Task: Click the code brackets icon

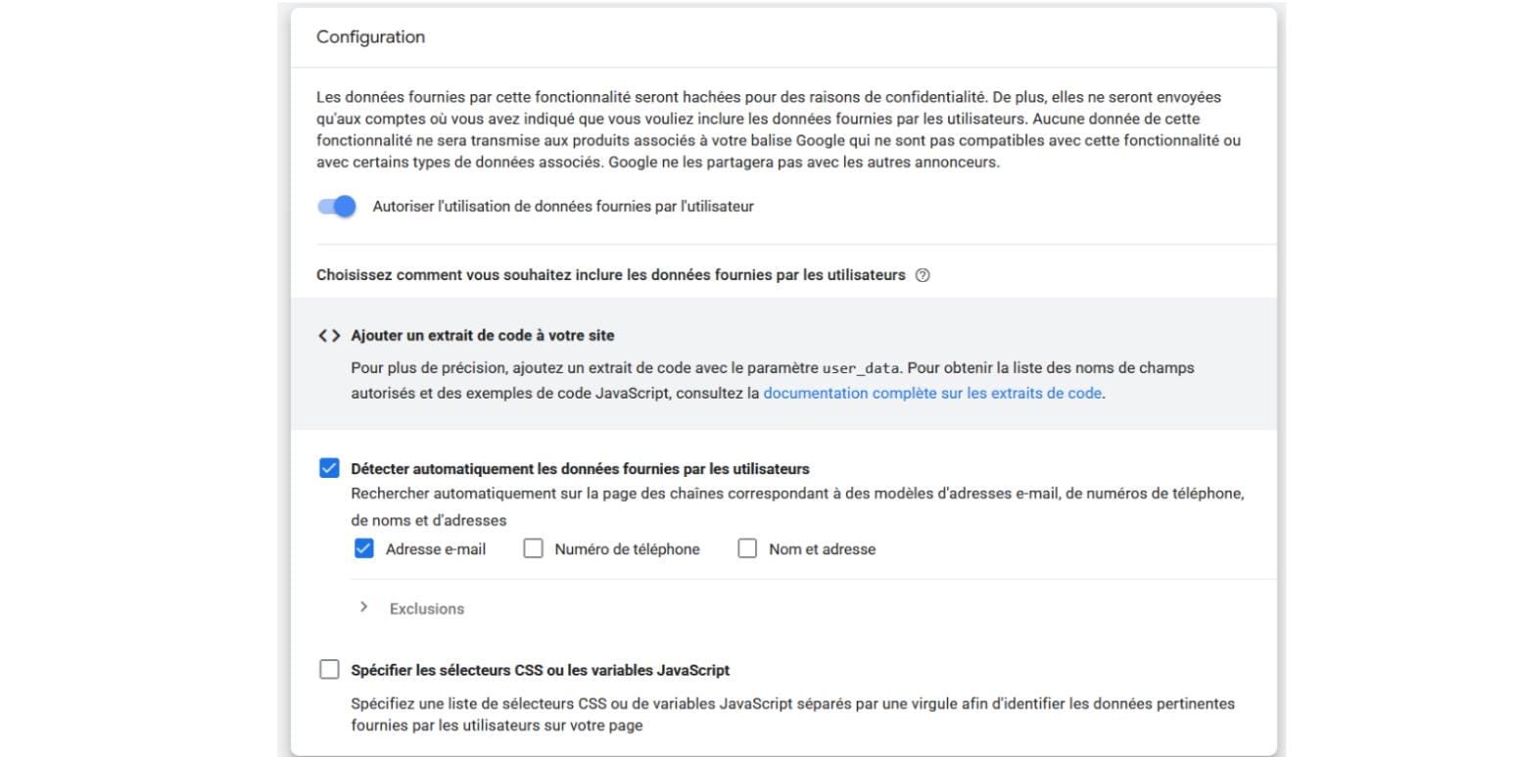Action: tap(328, 336)
